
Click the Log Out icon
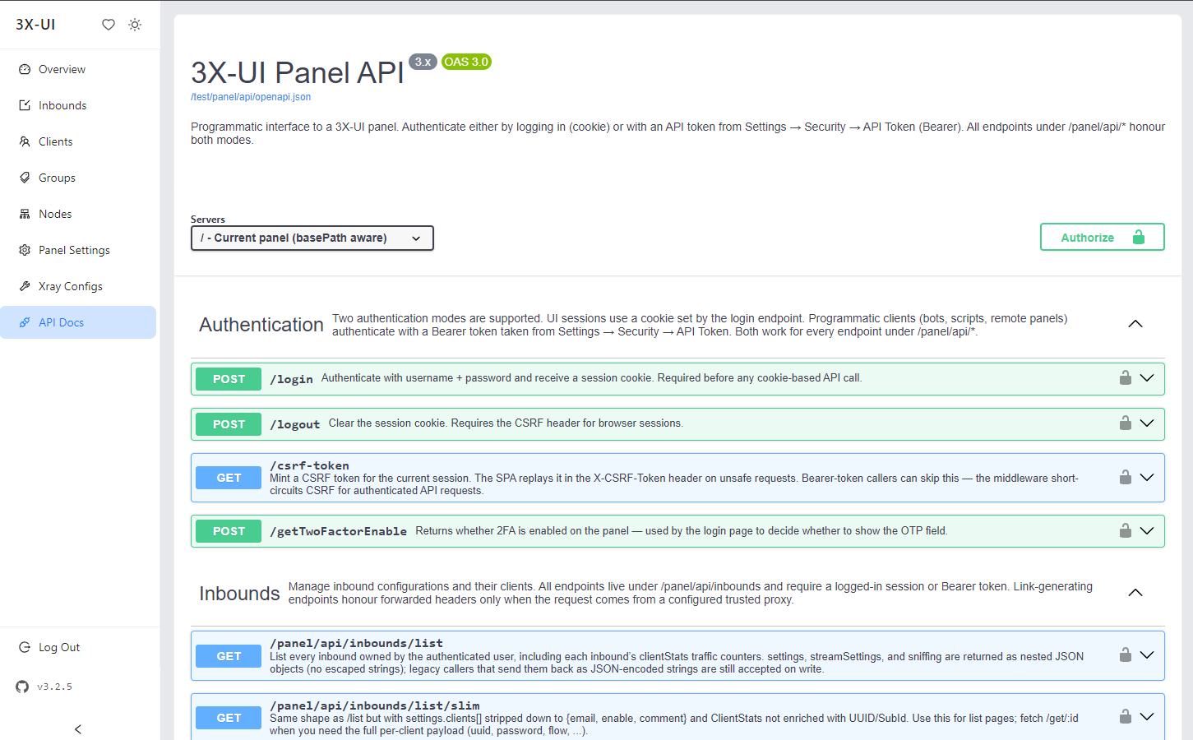coord(25,647)
